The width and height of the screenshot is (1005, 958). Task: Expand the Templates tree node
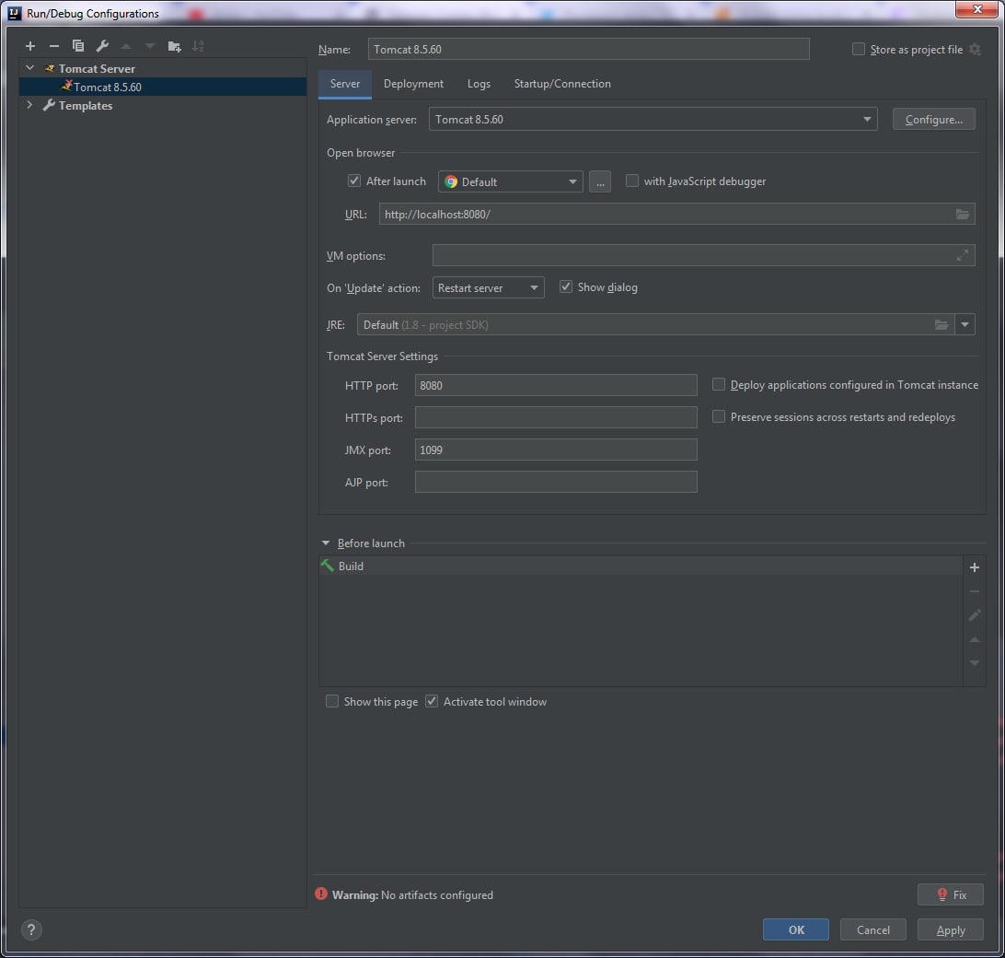29,105
